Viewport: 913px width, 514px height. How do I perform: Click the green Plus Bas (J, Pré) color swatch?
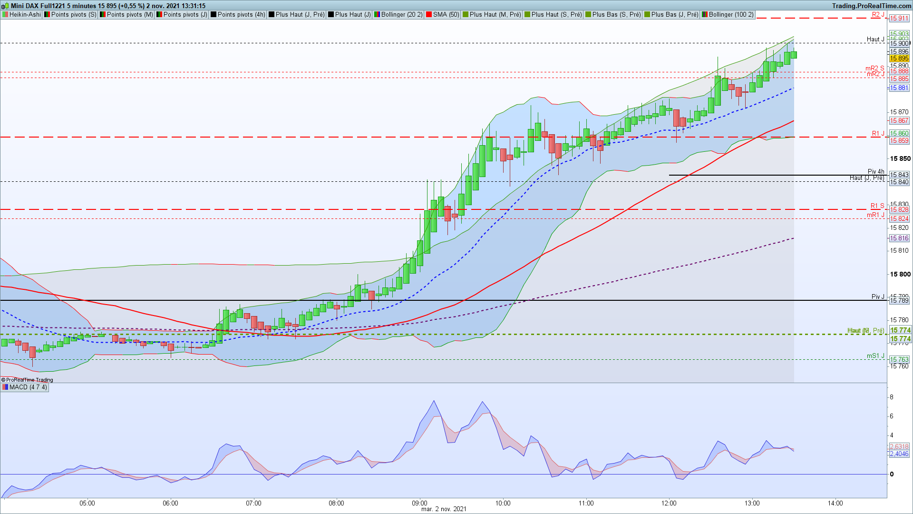tap(647, 15)
